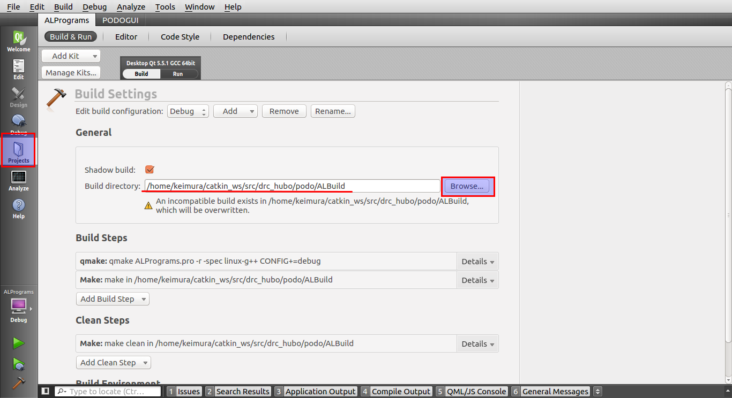Expand the Add Kit dropdown
The width and height of the screenshot is (732, 398).
[x=71, y=56]
